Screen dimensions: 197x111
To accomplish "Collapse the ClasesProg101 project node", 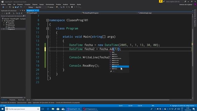I will [x=2, y=21].
